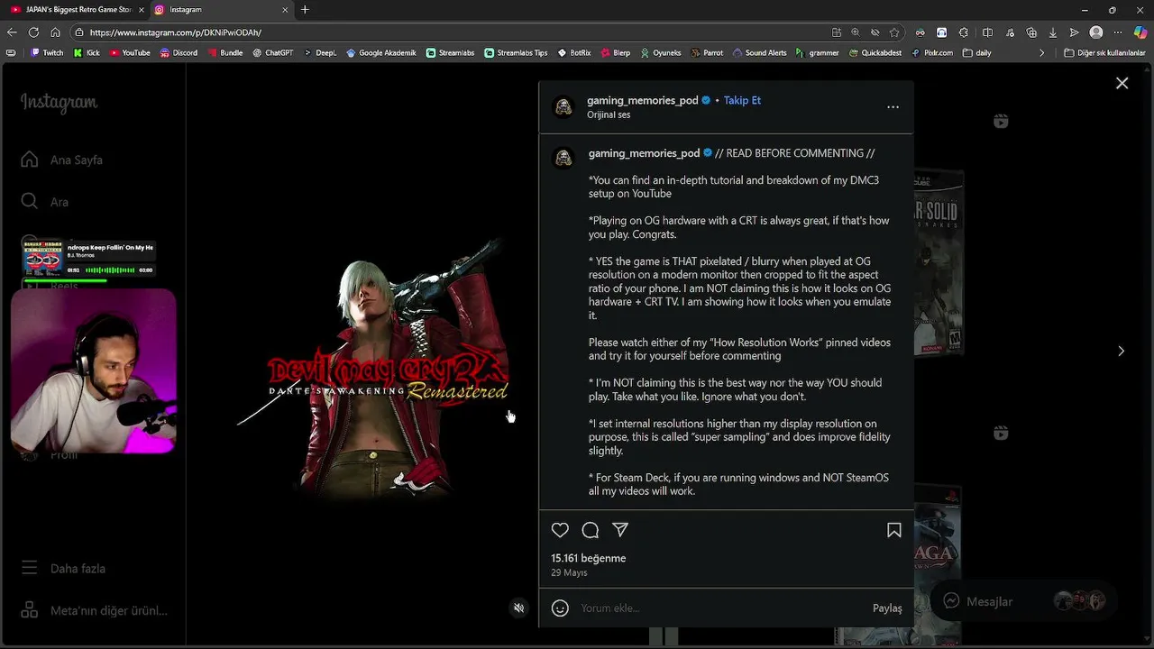Image resolution: width=1154 pixels, height=649 pixels.
Task: Open Meta'nın diğer ürünleri in sidebar
Action: click(93, 610)
